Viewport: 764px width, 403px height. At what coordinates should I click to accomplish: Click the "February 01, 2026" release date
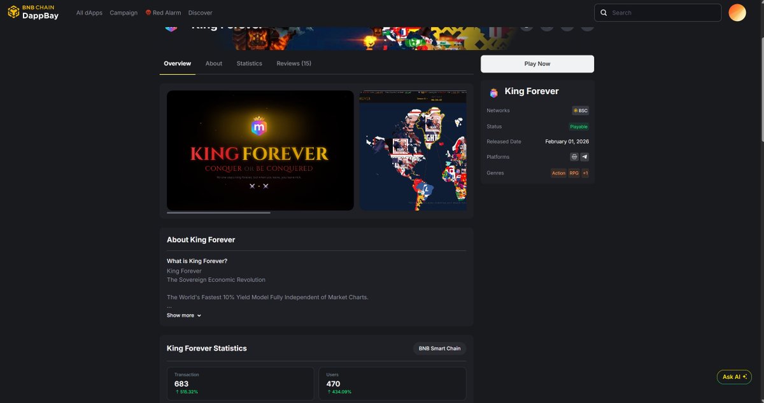click(567, 142)
